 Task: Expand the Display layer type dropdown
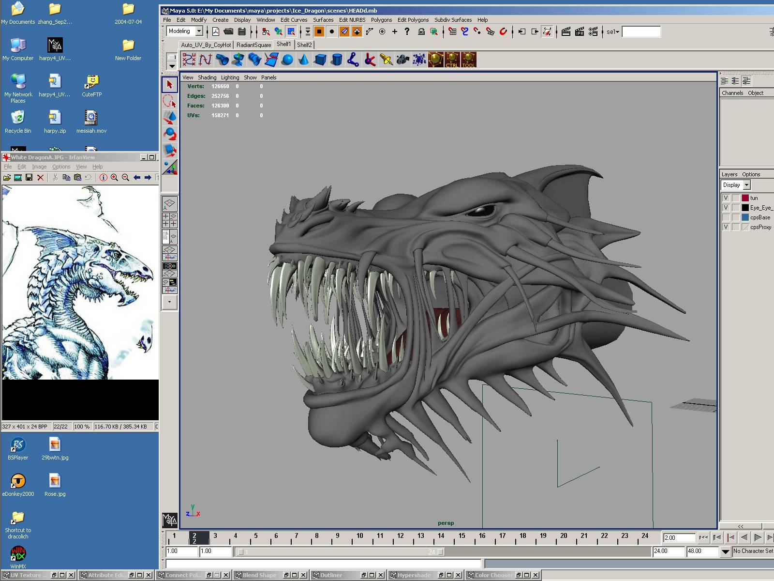click(x=746, y=185)
